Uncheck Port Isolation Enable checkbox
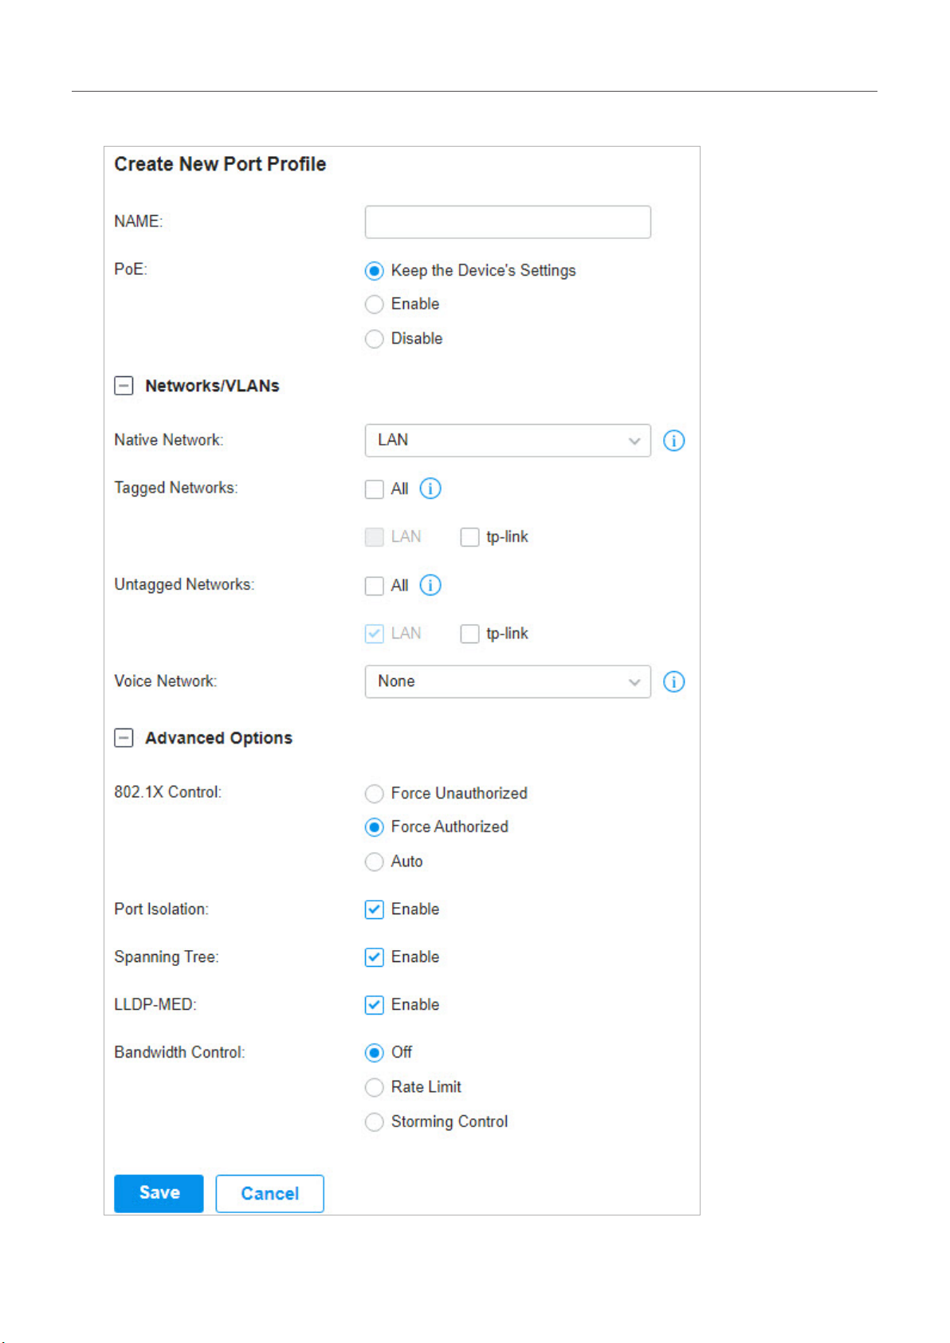The width and height of the screenshot is (950, 1343). pos(374,909)
